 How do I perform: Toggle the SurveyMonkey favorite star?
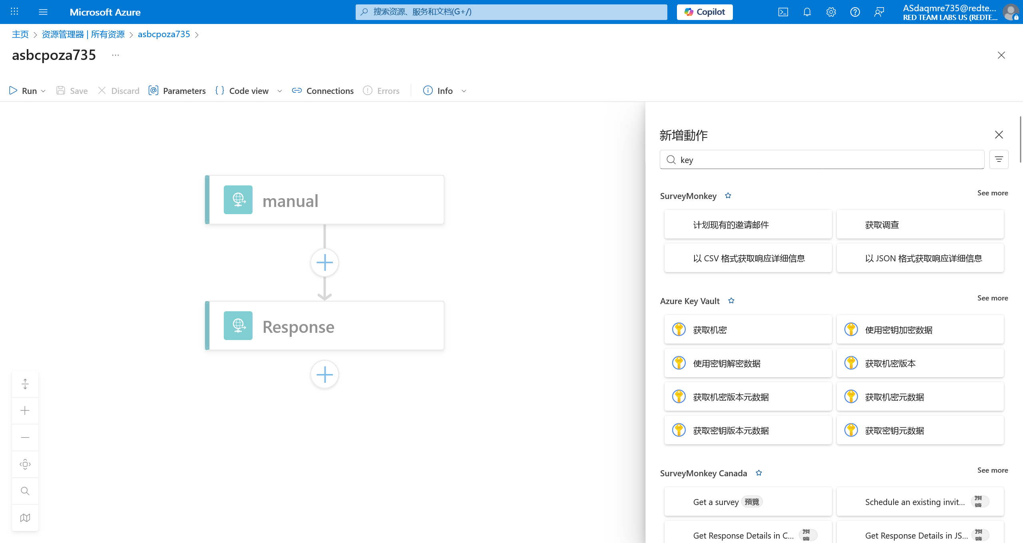[728, 196]
